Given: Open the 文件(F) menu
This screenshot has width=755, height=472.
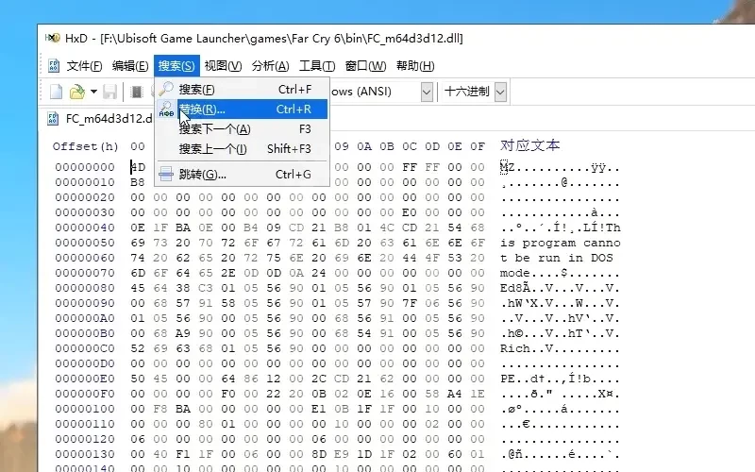Looking at the screenshot, I should (x=84, y=66).
